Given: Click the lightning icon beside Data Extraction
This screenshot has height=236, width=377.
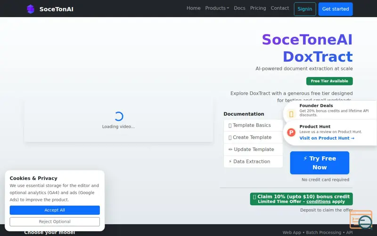Looking at the screenshot, I should 230,161.
